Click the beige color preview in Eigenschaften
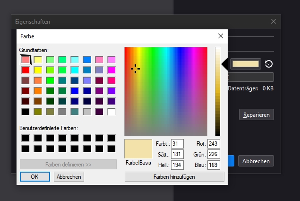The image size is (300, 201). pyautogui.click(x=245, y=64)
